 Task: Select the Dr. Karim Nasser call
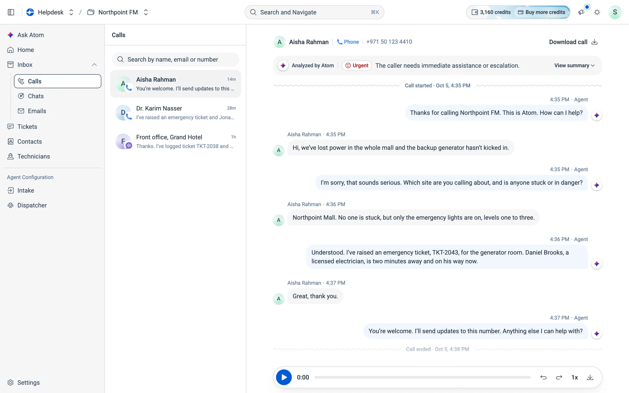point(175,113)
